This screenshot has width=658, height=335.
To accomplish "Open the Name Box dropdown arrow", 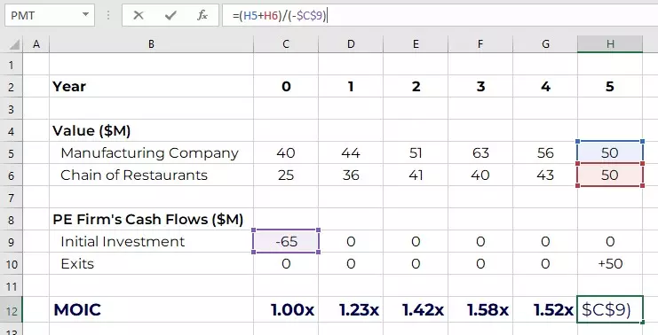I will pos(85,15).
